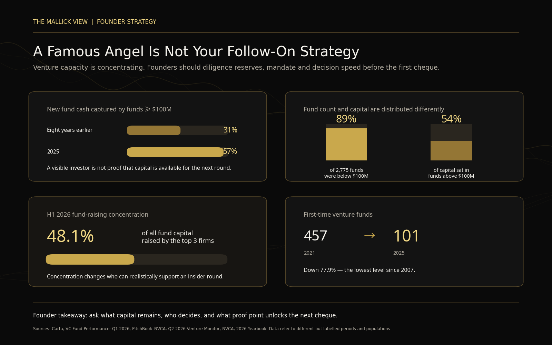
Task: Click the 457 first-time funds figure
Action: (x=315, y=236)
